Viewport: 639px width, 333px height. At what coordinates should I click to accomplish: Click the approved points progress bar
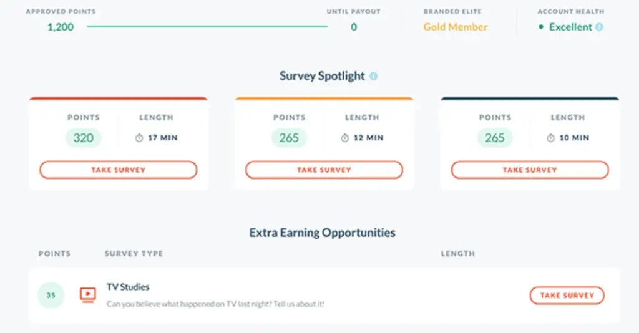[x=207, y=26]
